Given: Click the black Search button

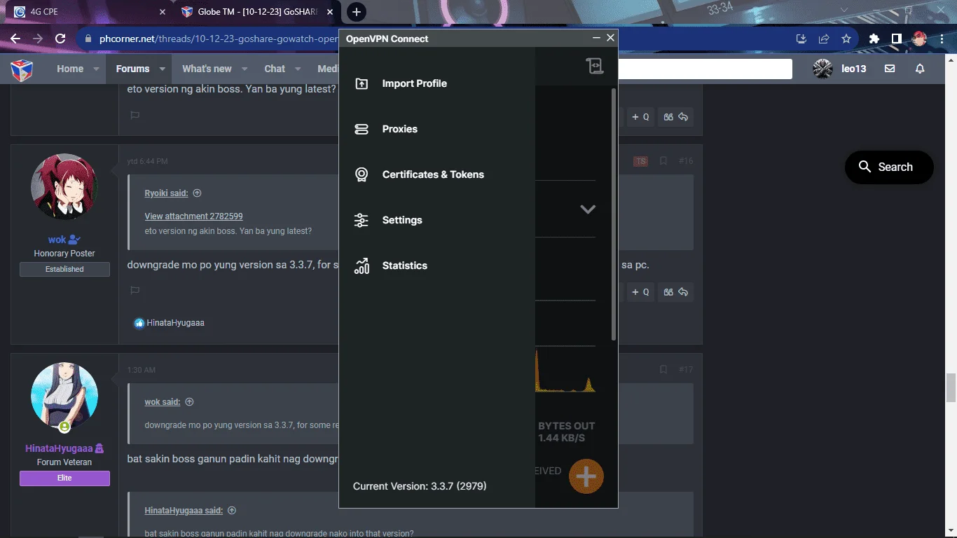Looking at the screenshot, I should [x=889, y=167].
